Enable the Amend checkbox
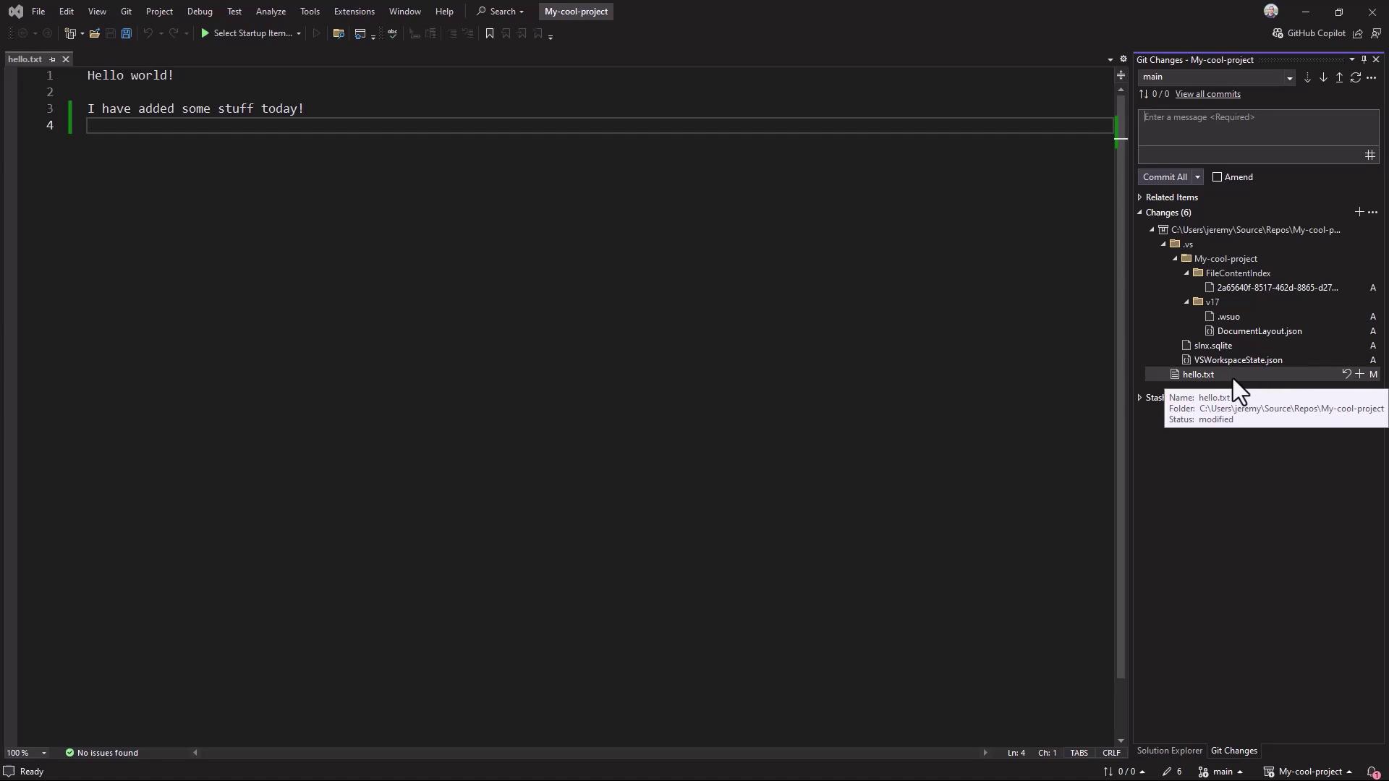Image resolution: width=1389 pixels, height=781 pixels. click(x=1217, y=177)
